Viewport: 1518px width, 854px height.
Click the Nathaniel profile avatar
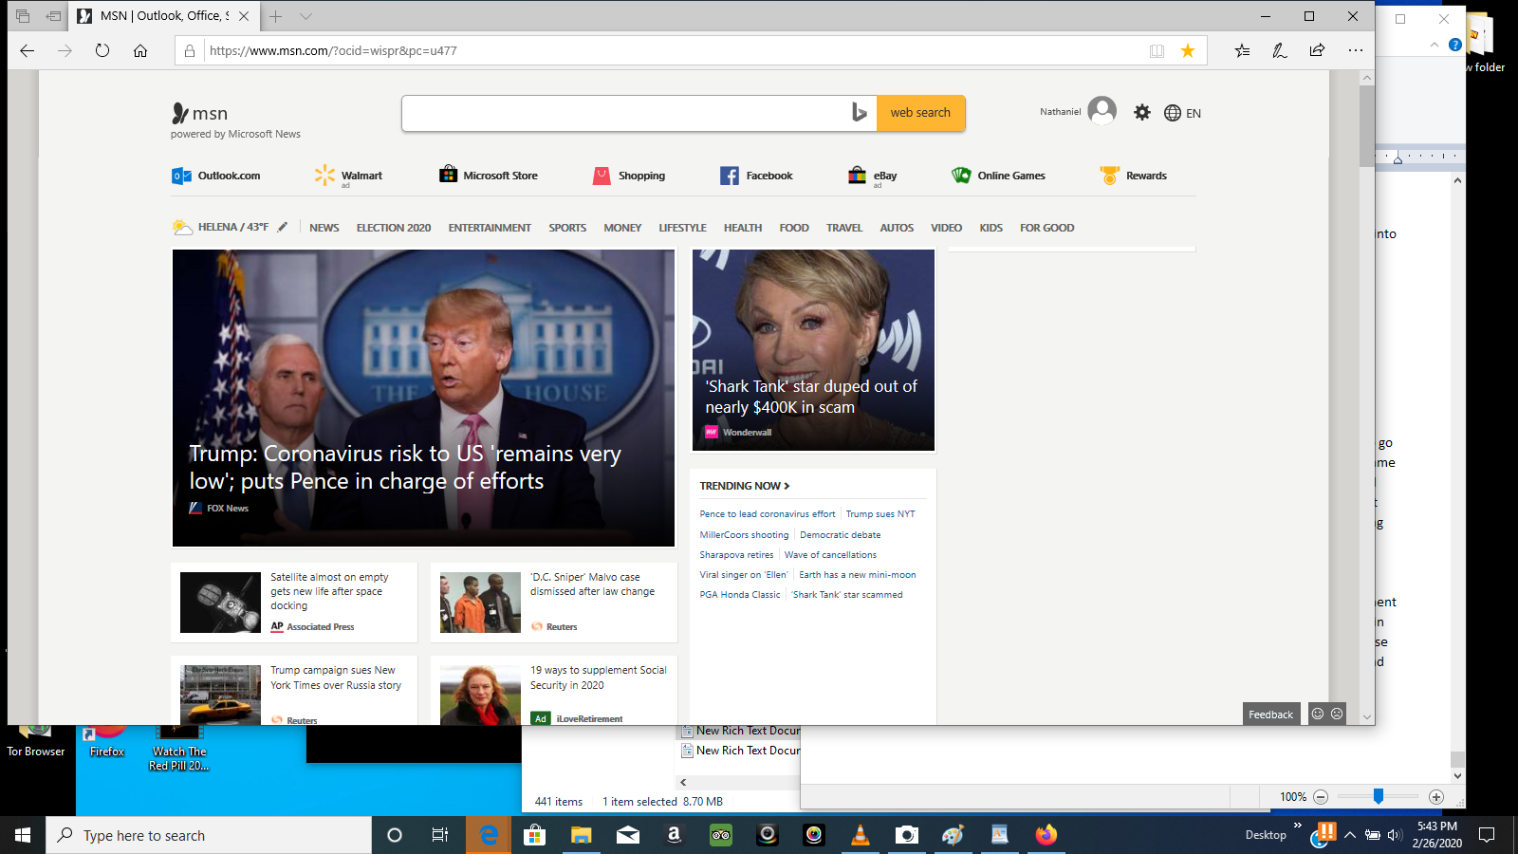pyautogui.click(x=1101, y=111)
